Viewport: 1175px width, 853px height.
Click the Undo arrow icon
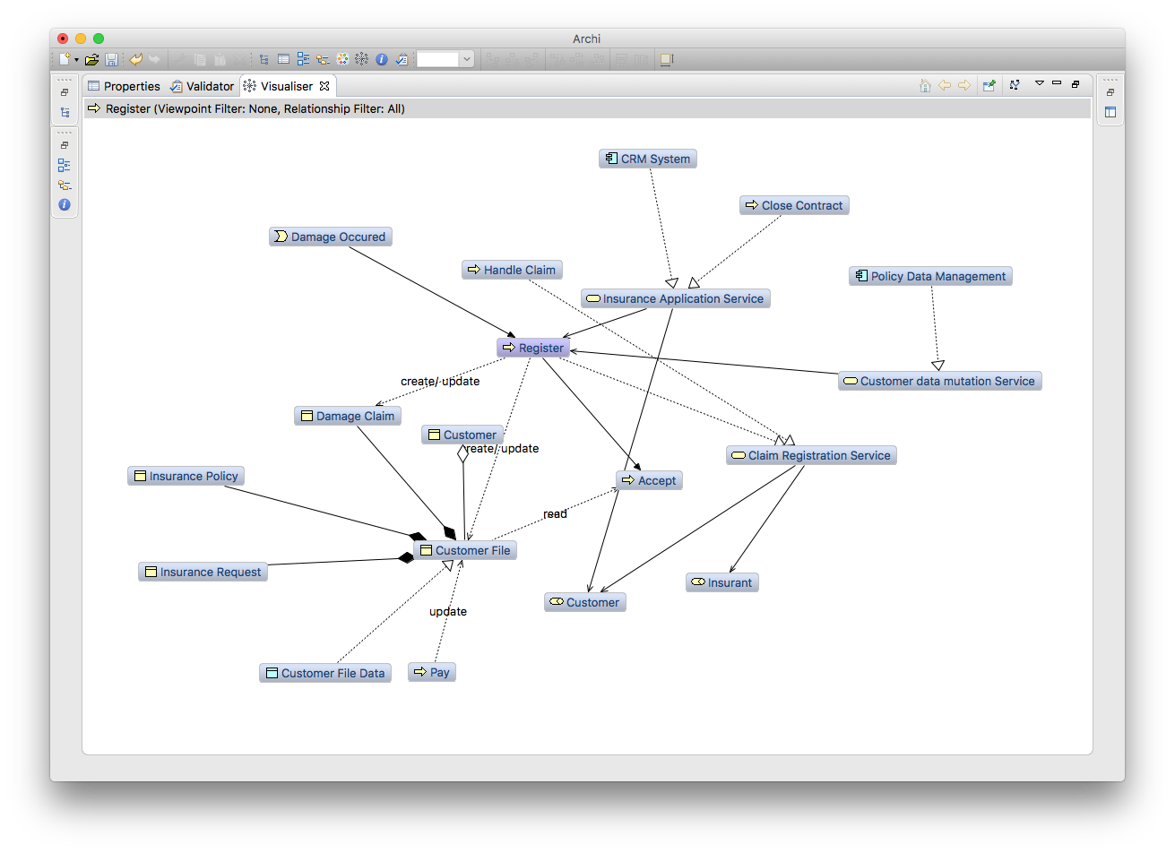(x=135, y=59)
